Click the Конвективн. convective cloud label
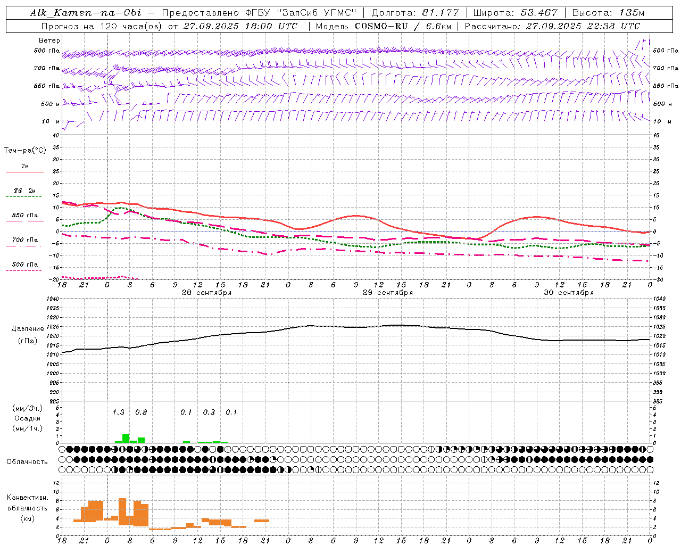681x545 pixels. tap(28, 498)
